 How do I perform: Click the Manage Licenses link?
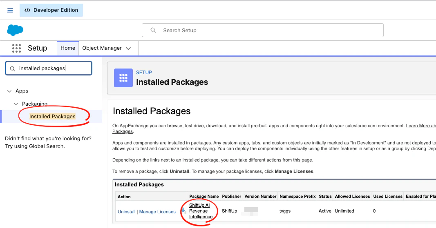[157, 212]
